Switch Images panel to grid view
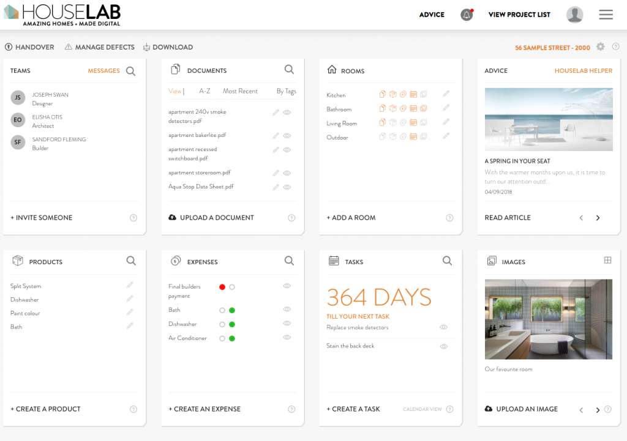This screenshot has height=441, width=627. [x=607, y=260]
